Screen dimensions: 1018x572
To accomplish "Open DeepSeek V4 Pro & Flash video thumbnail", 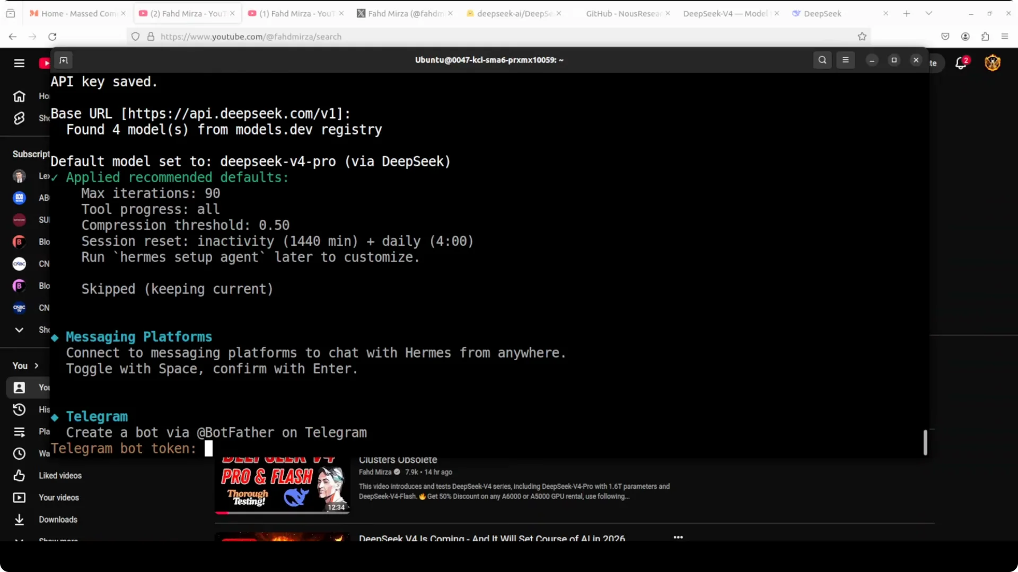I will pos(282,486).
